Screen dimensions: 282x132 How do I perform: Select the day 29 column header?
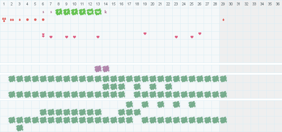[x=223, y=4]
